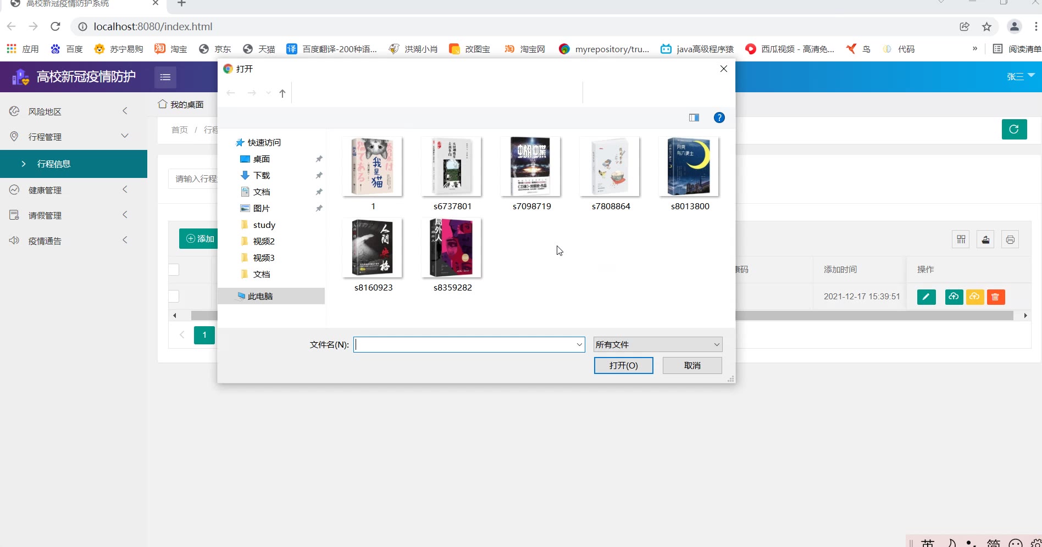Go up one folder level in dialog
The width and height of the screenshot is (1042, 547).
click(282, 93)
